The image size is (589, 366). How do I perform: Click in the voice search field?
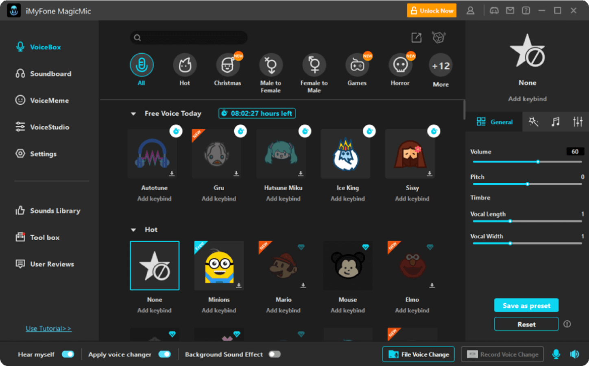click(189, 37)
